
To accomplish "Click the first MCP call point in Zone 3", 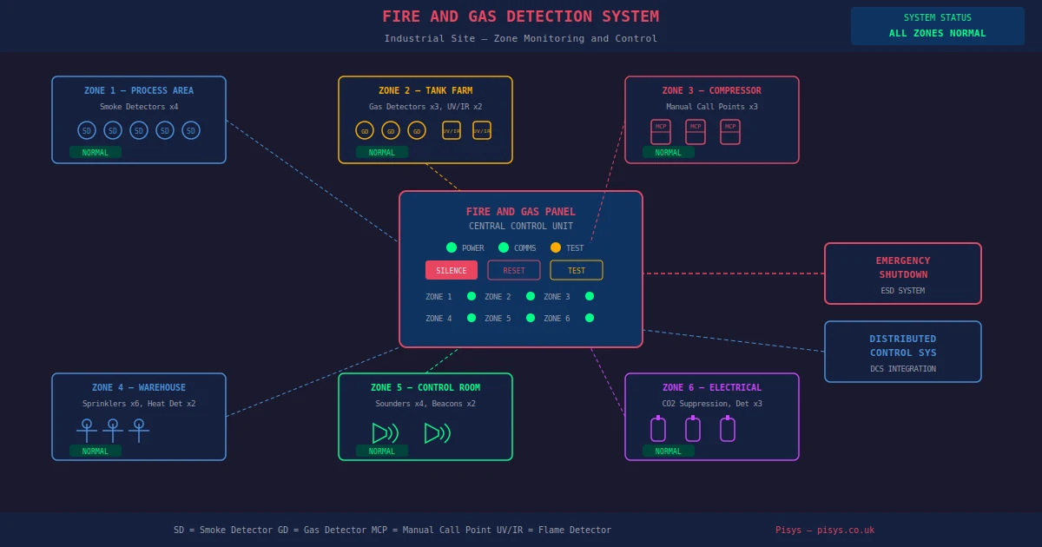I will (661, 132).
